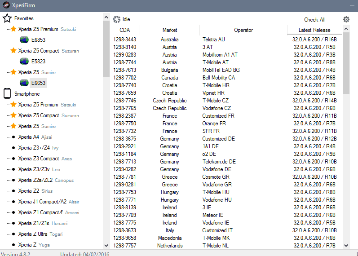
Task: Select the MobilTel EAD BG row
Action: 226,70
